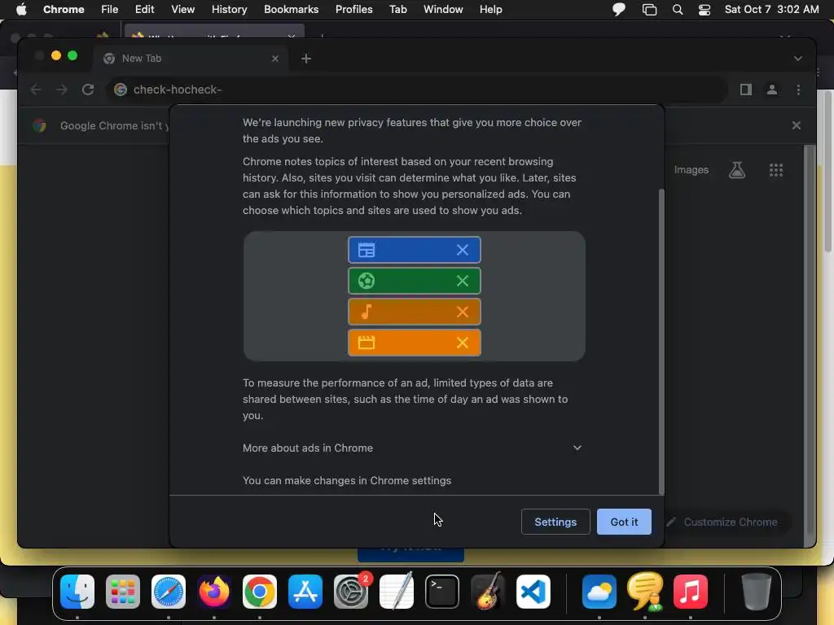Open the Apple menu
The height and width of the screenshot is (625, 834).
21,10
